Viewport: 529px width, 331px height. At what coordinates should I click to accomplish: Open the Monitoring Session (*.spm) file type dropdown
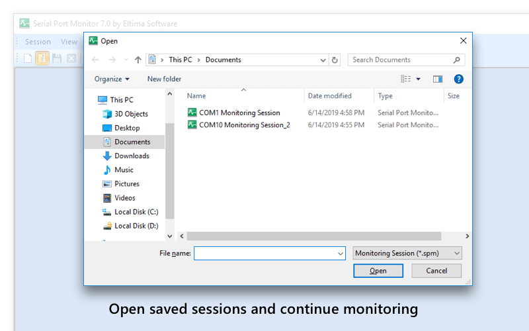coord(407,254)
